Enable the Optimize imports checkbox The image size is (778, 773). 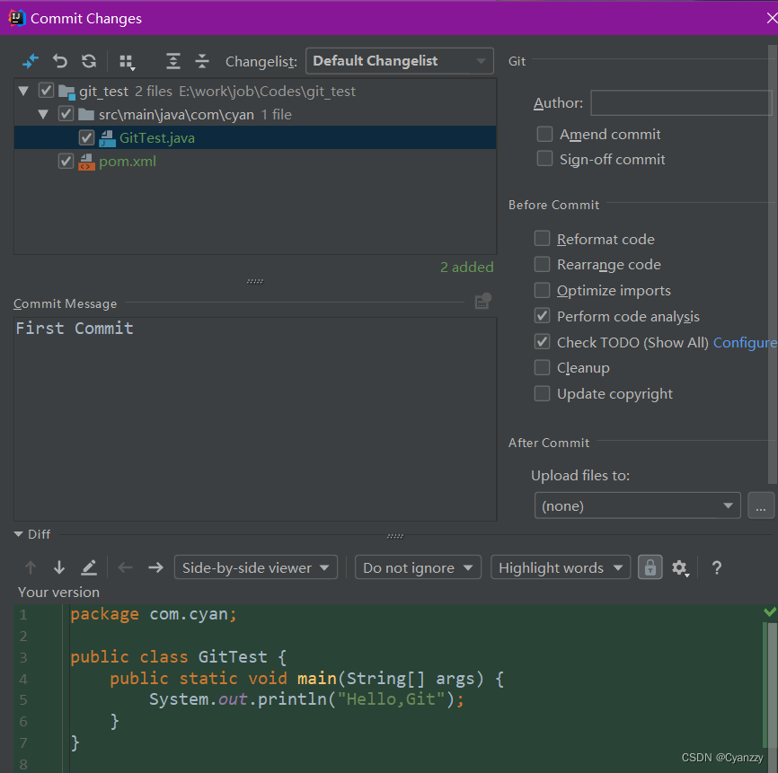pos(542,290)
